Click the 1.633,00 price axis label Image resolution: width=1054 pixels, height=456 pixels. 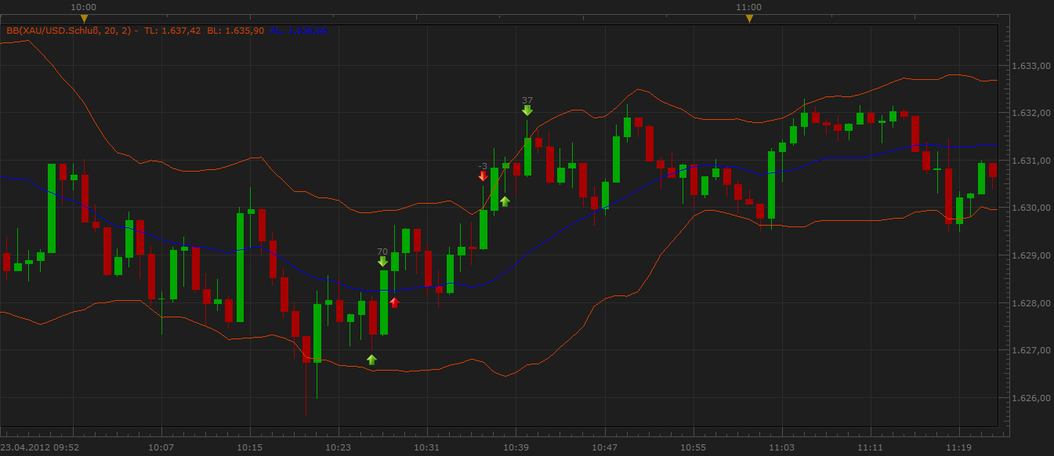pos(1031,66)
